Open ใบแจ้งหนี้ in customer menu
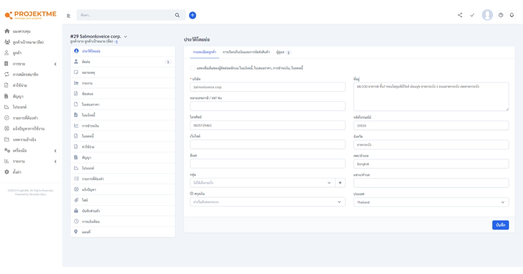The image size is (523, 274). click(x=89, y=115)
